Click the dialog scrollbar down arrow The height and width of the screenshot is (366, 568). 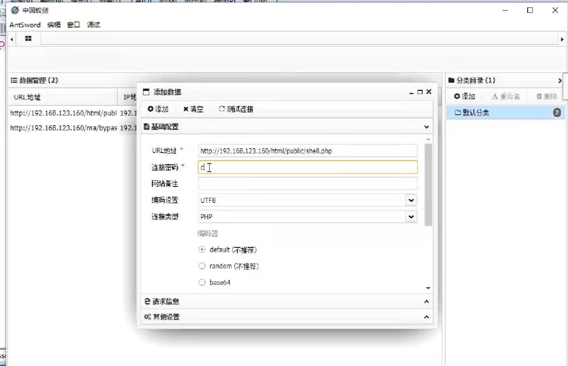(428, 288)
